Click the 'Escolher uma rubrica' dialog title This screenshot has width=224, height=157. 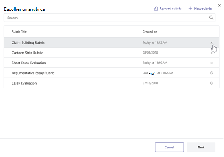point(25,9)
